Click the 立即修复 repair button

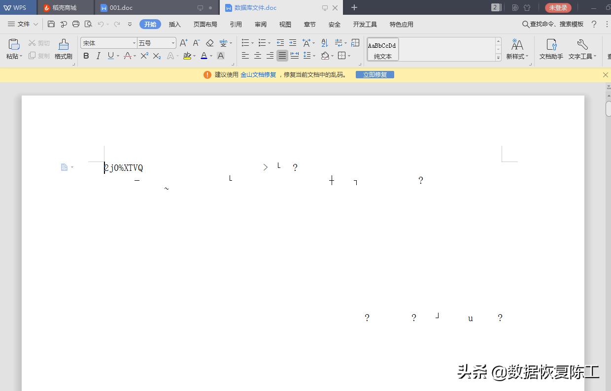coord(375,74)
